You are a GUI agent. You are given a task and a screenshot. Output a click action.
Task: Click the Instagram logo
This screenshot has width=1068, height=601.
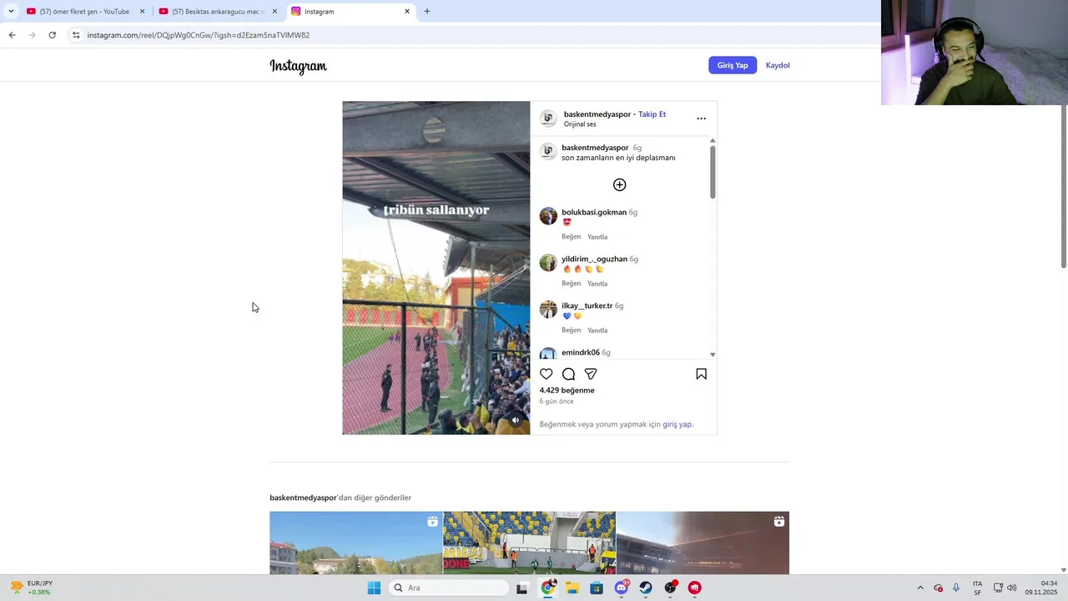[x=298, y=66]
